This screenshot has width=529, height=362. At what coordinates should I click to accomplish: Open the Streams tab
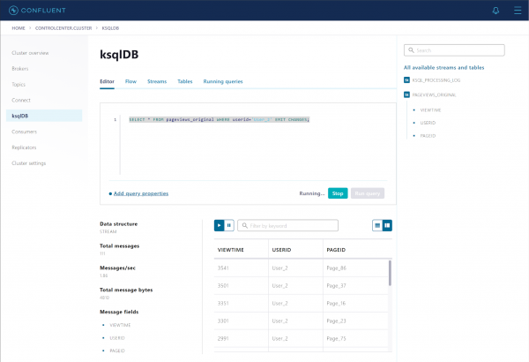[x=157, y=81]
